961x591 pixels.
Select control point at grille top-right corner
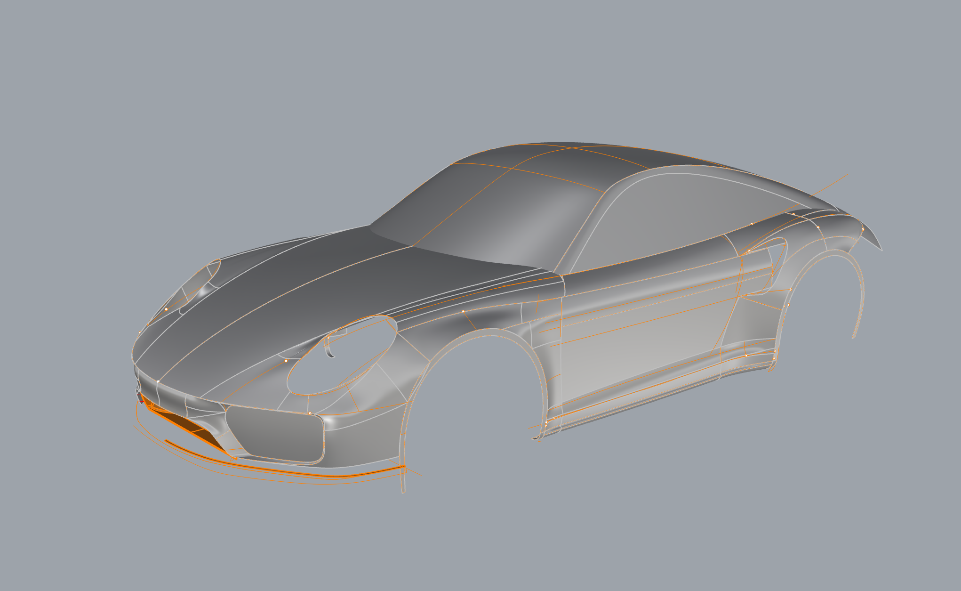[310, 413]
